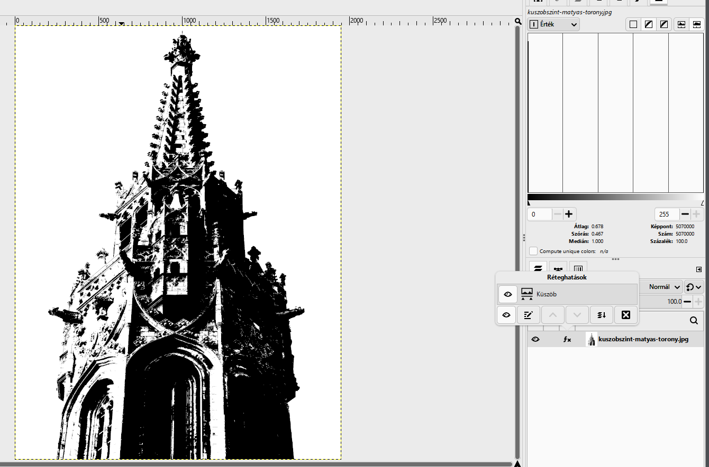The width and height of the screenshot is (709, 467).
Task: Move the effect down with the arrow
Action: pyautogui.click(x=577, y=315)
